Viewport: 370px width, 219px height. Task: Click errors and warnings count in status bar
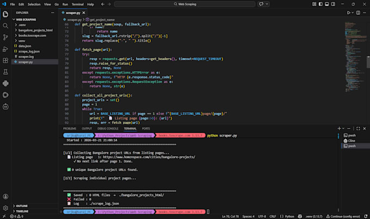point(17,216)
